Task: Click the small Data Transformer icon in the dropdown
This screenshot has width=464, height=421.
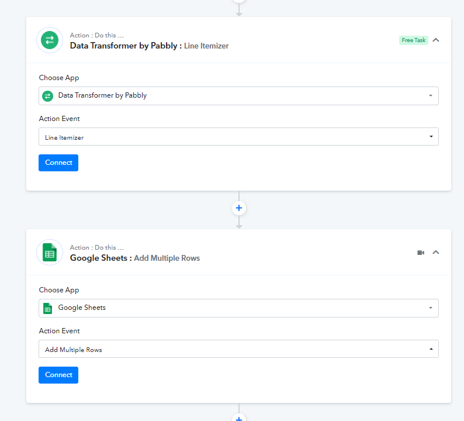Action: (48, 96)
